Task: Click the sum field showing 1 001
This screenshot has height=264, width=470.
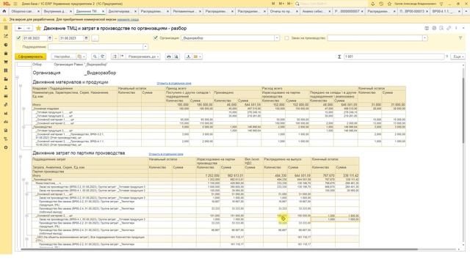Action: click(x=394, y=56)
